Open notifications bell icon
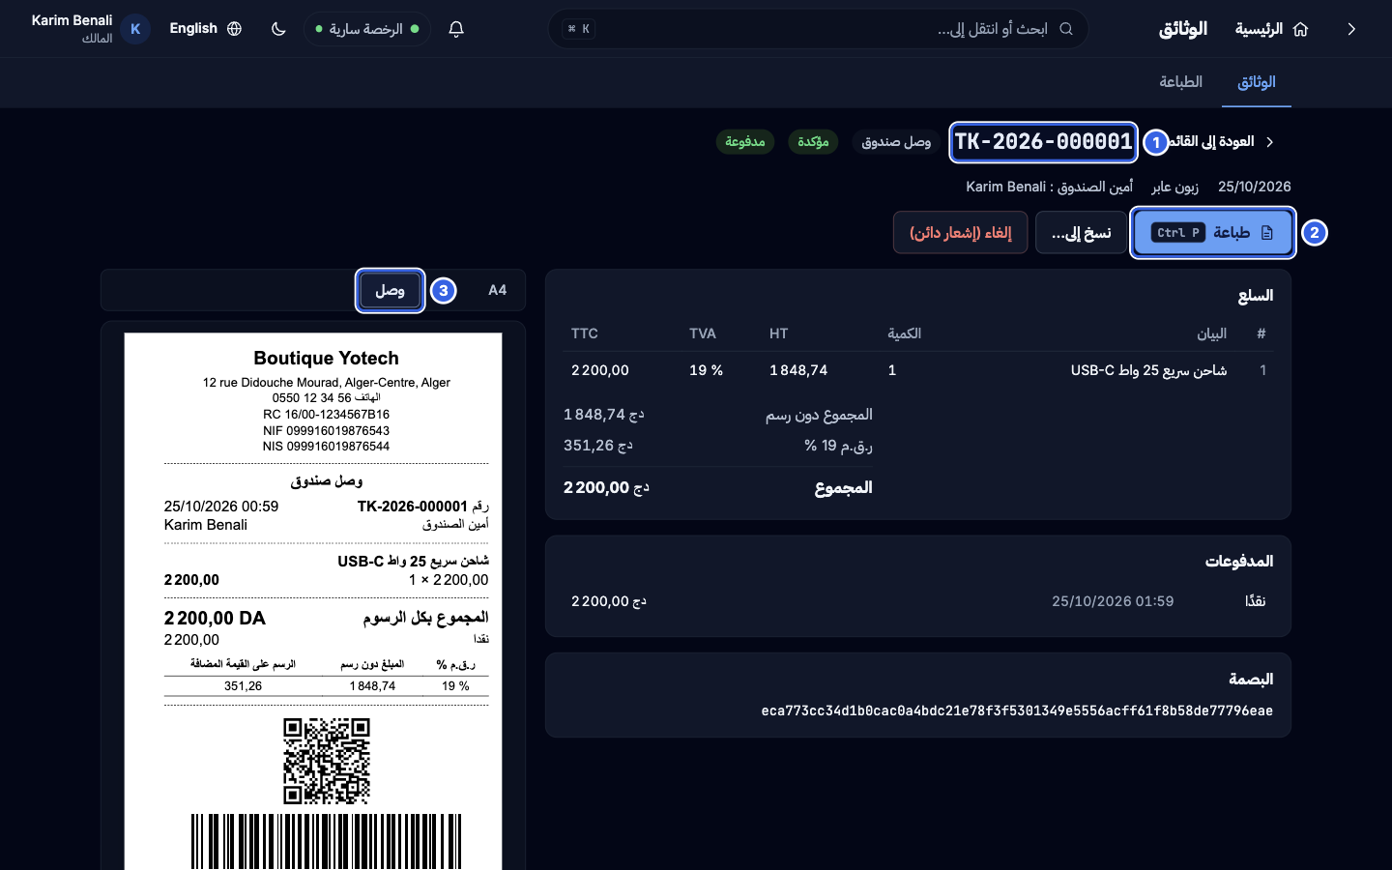The height and width of the screenshot is (870, 1392). click(456, 29)
